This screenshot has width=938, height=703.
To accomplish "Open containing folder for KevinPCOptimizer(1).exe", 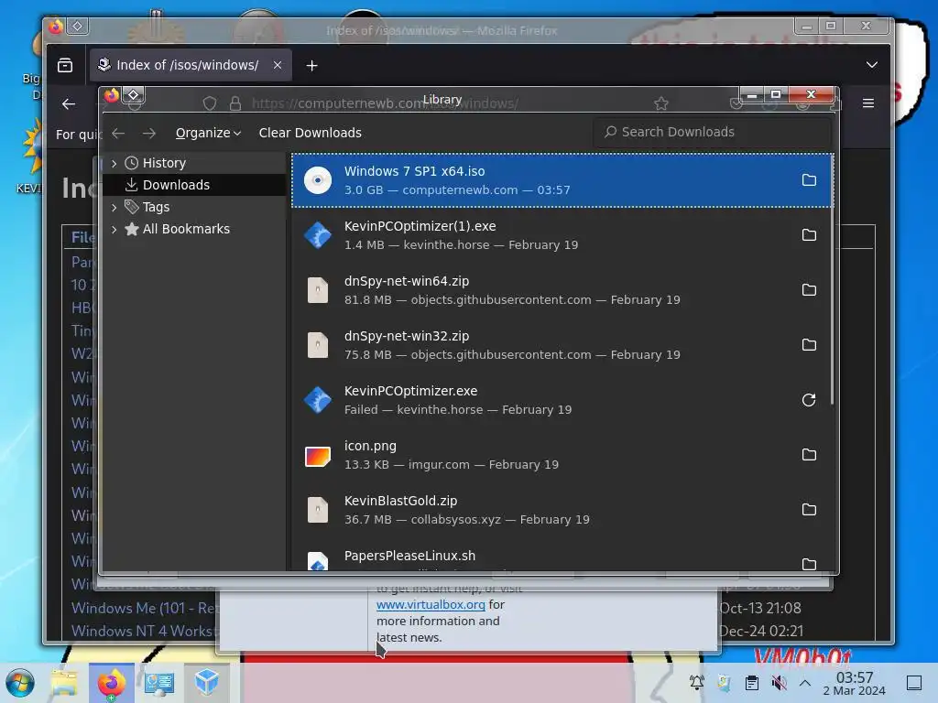I will (x=809, y=235).
